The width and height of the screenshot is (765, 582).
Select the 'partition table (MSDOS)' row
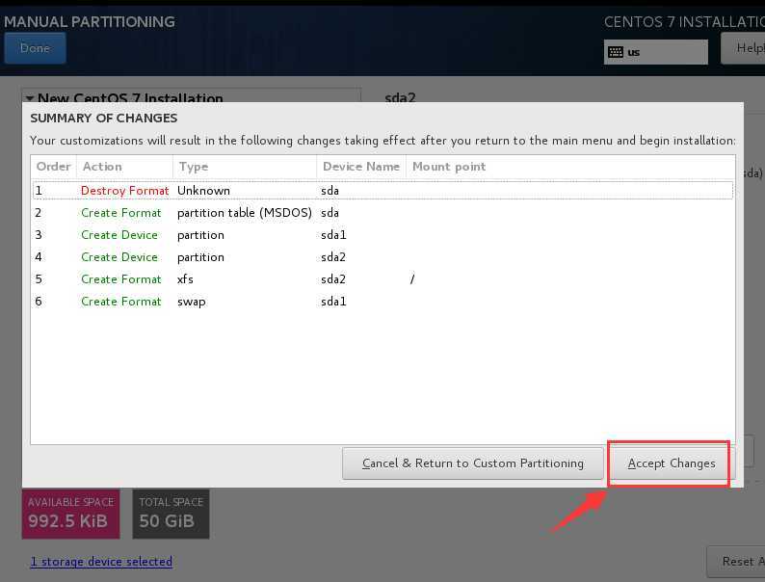[x=383, y=213]
